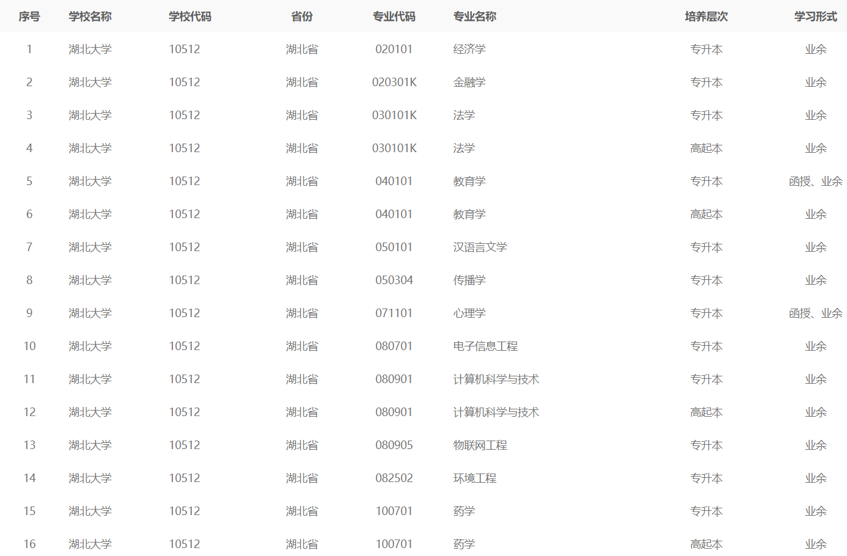Click the 专业名称 column header

pos(475,16)
